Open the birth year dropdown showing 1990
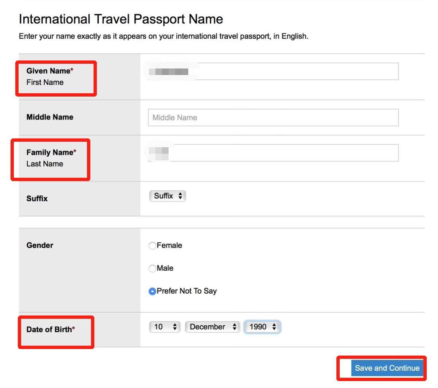The image size is (438, 388). (262, 327)
